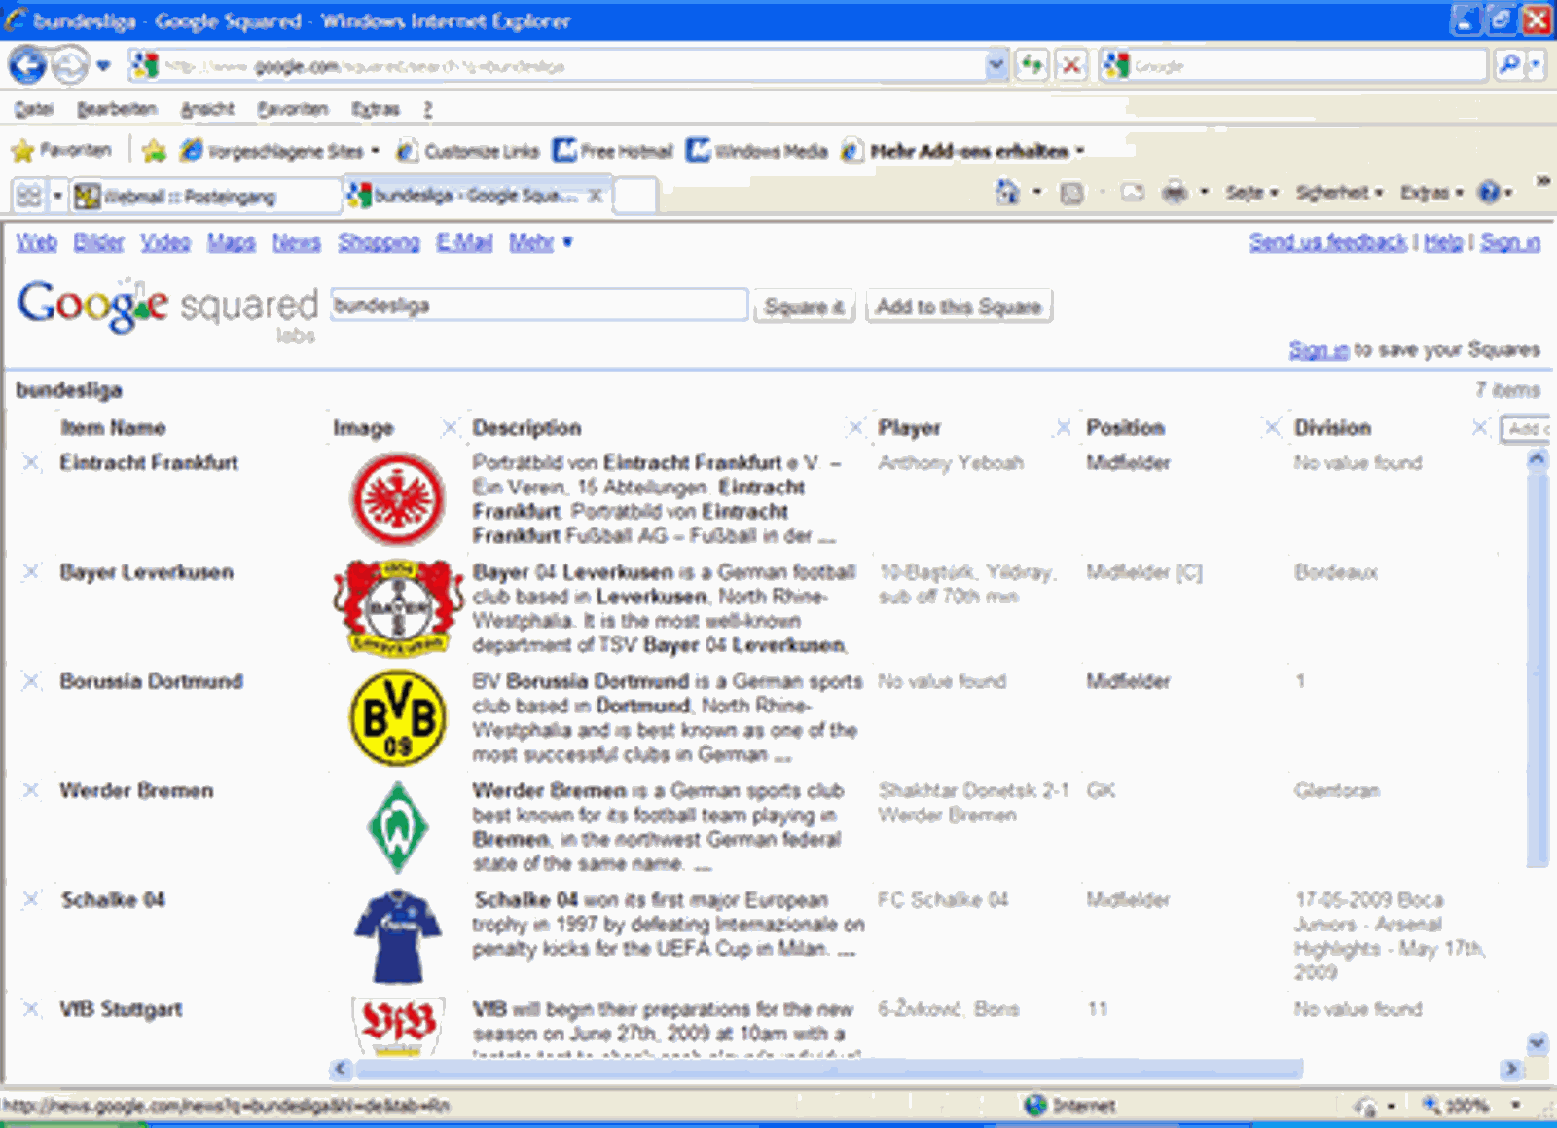The height and width of the screenshot is (1128, 1557).
Task: Click the browser Back arrow button
Action: point(26,66)
